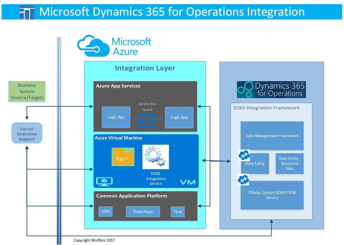Select the left Logic App box
344x245 pixels.
click(x=116, y=117)
